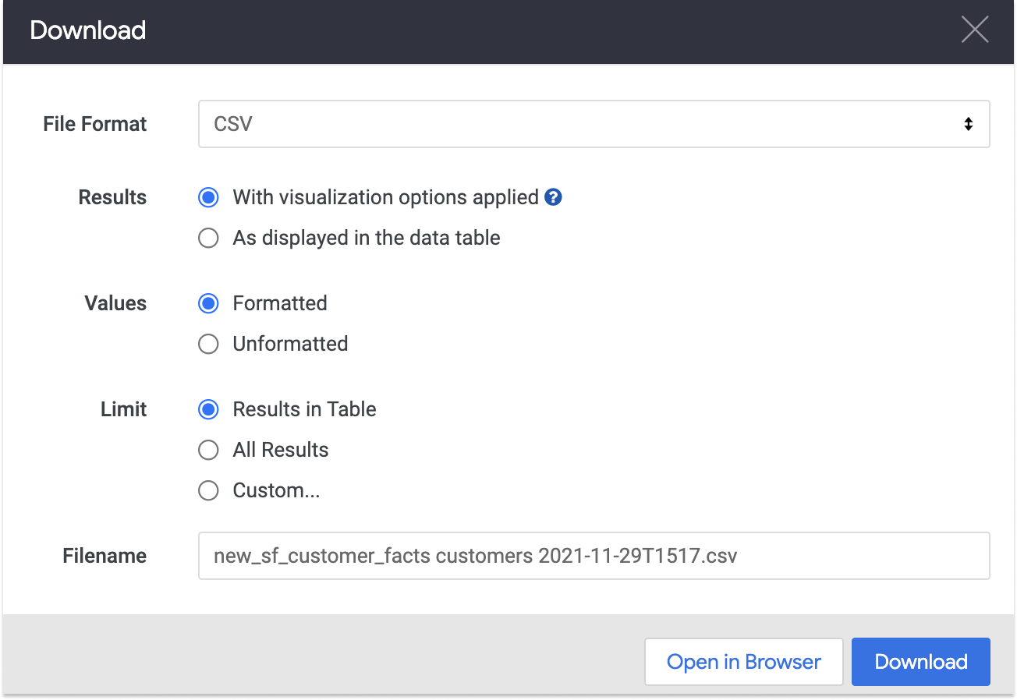Click the "Filename" field label

105,556
